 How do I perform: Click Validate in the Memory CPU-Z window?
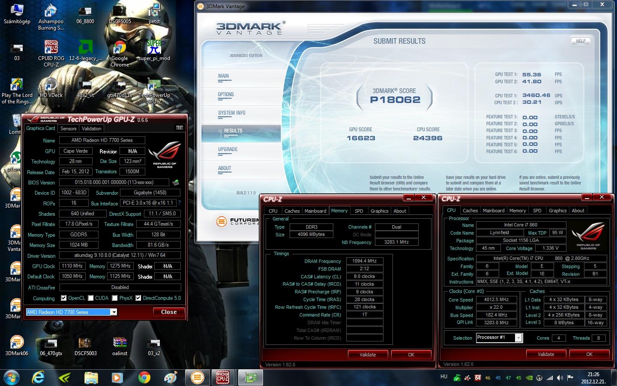(x=368, y=355)
